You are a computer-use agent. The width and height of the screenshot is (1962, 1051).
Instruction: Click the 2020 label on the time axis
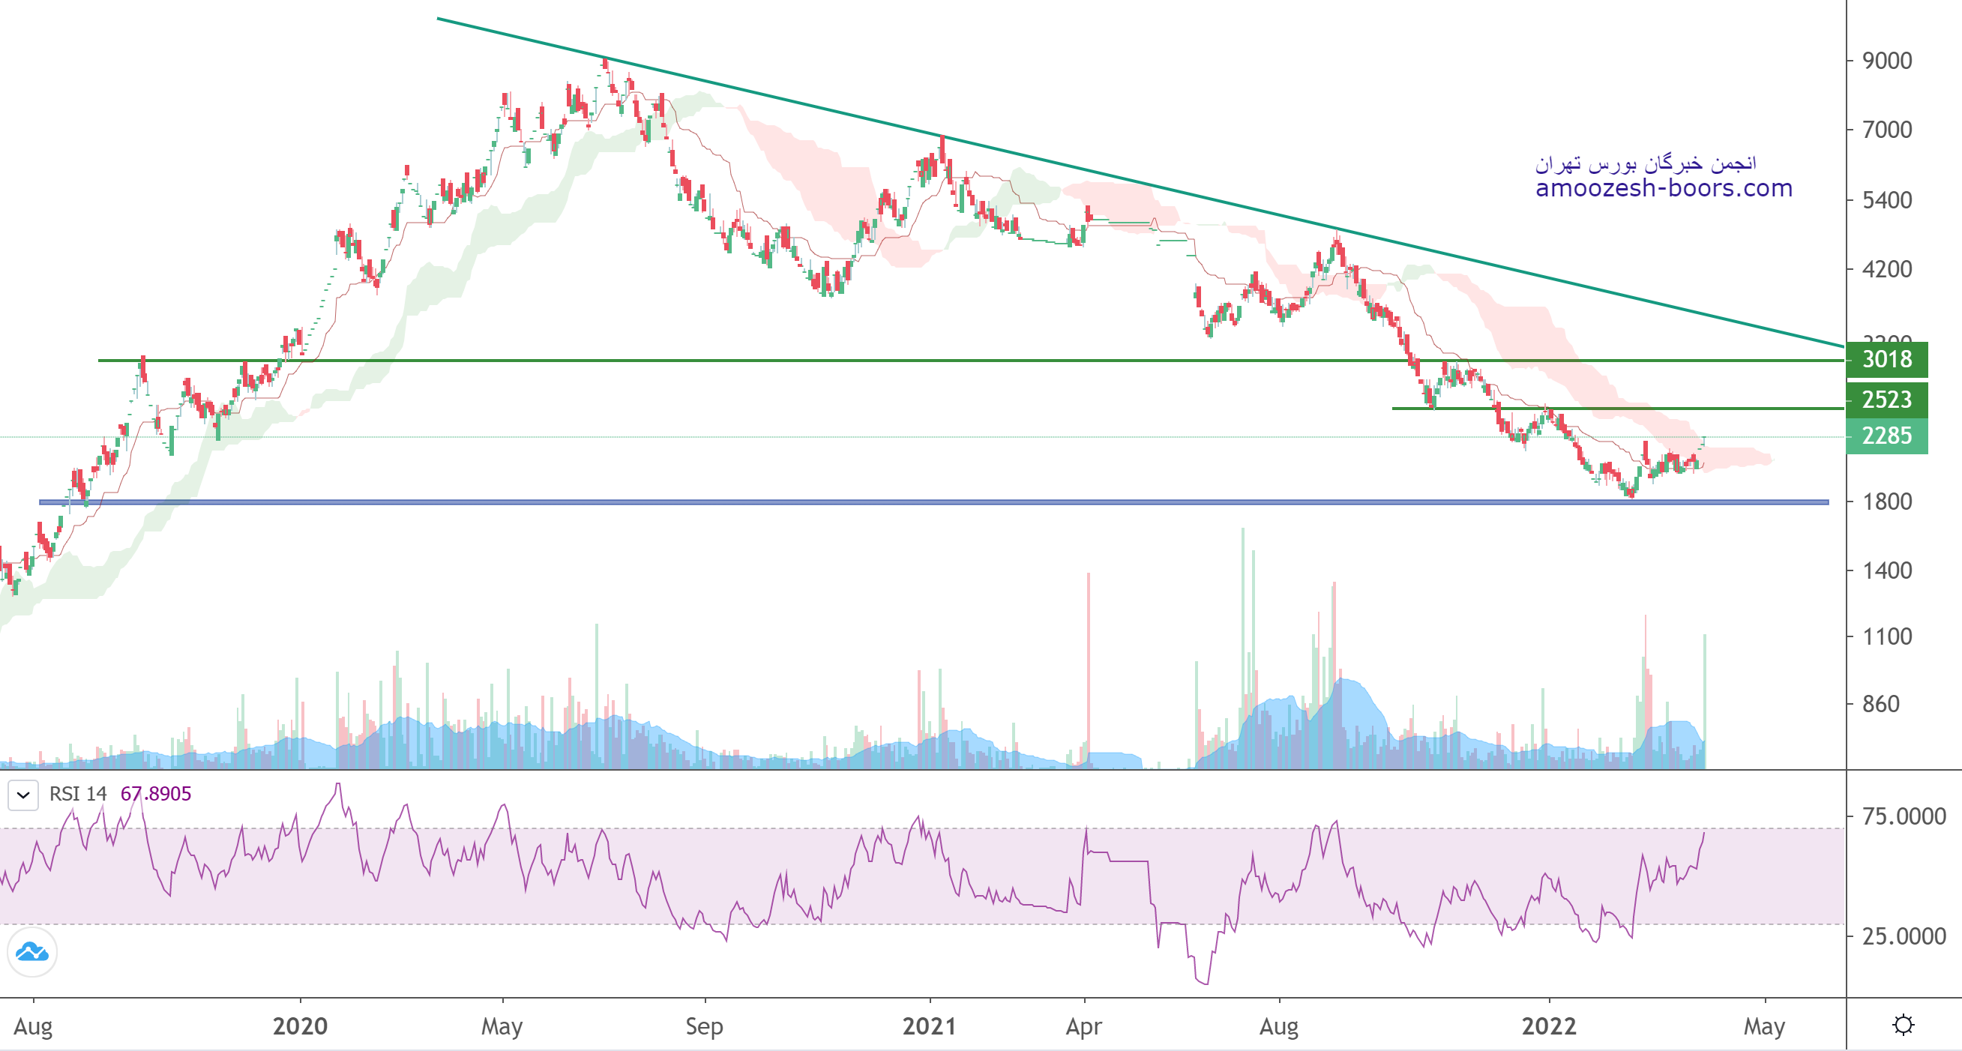pyautogui.click(x=300, y=1026)
